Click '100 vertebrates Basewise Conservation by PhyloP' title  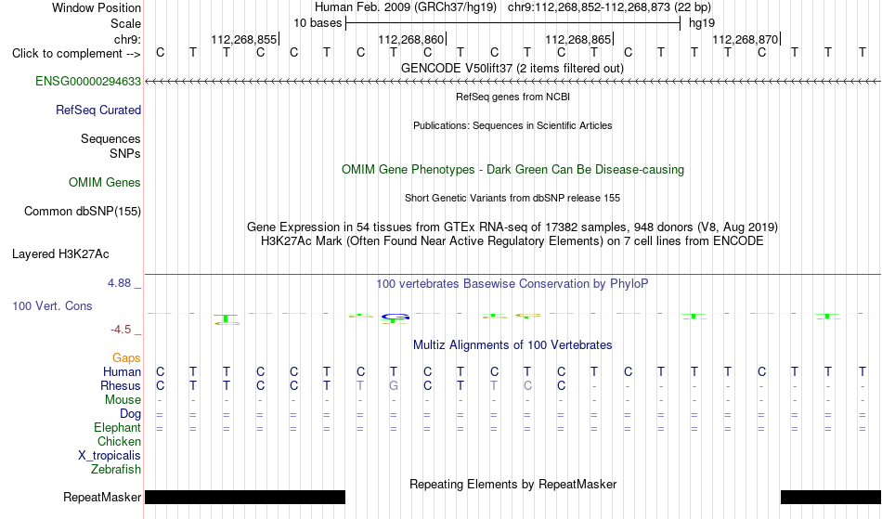(512, 284)
